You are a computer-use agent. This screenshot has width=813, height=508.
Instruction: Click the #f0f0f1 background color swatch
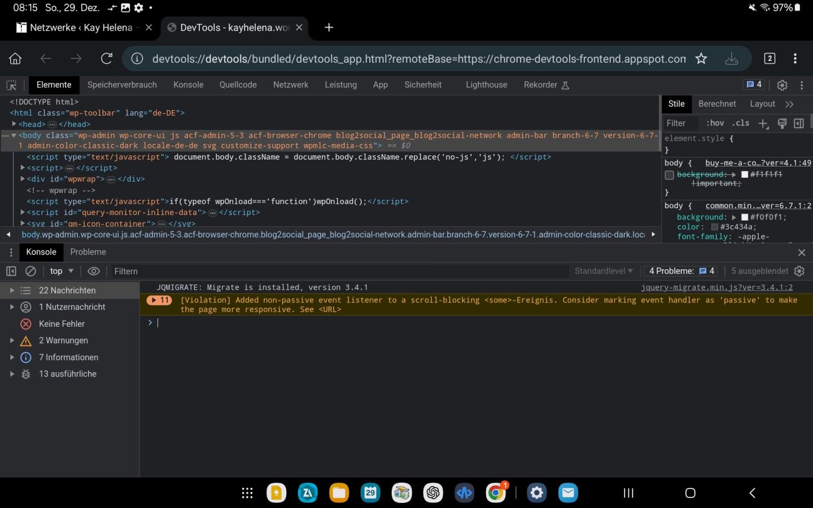(x=745, y=217)
